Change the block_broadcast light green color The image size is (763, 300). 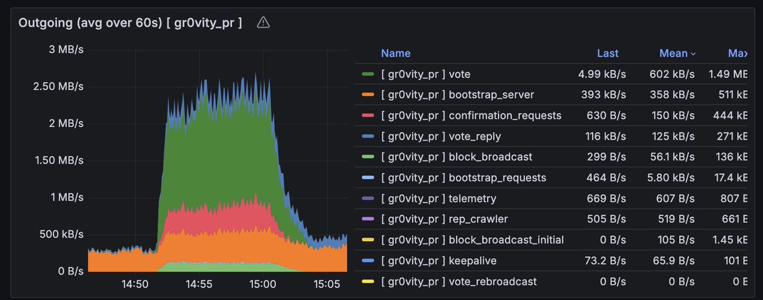(368, 157)
